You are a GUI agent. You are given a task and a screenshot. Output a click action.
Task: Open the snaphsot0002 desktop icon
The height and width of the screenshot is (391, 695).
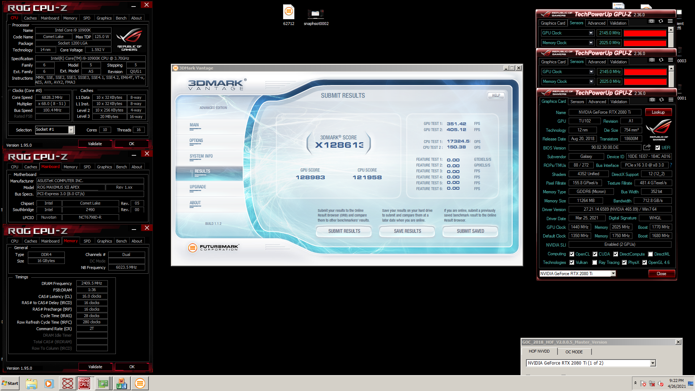[x=316, y=17]
